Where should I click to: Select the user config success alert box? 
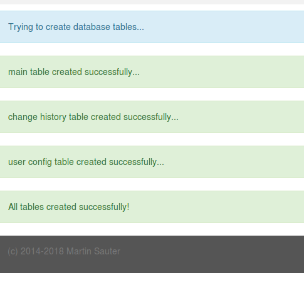point(152,162)
